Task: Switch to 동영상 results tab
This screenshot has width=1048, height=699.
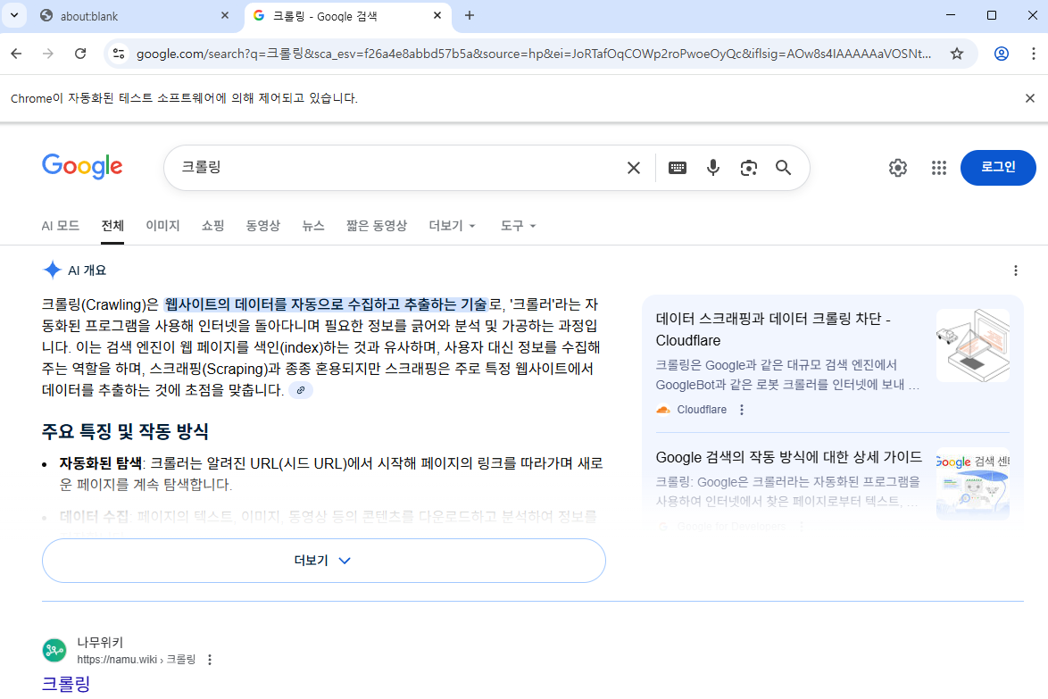Action: tap(262, 226)
